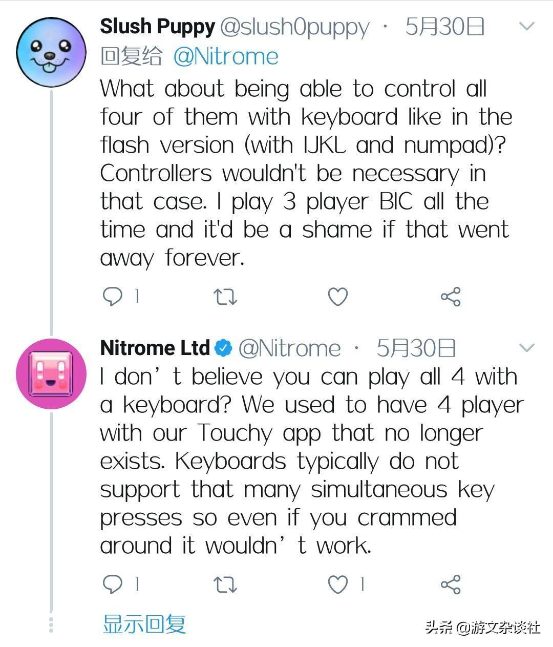Open the @slush0puppy handle

tap(294, 27)
